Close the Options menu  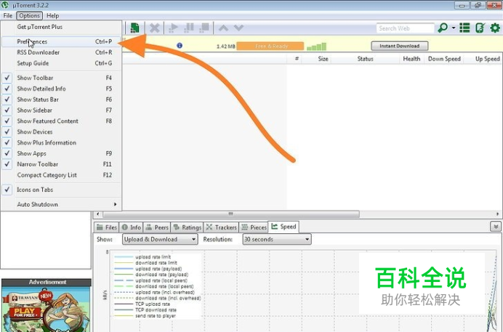(x=29, y=16)
